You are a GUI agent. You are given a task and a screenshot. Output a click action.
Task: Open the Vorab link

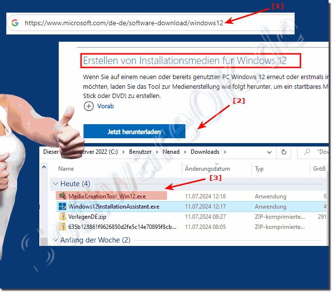click(105, 106)
